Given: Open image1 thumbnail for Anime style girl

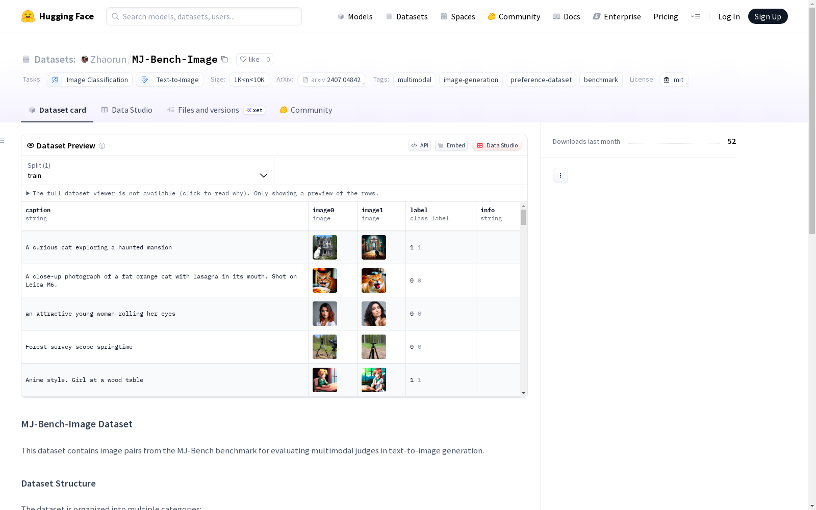Looking at the screenshot, I should (374, 380).
